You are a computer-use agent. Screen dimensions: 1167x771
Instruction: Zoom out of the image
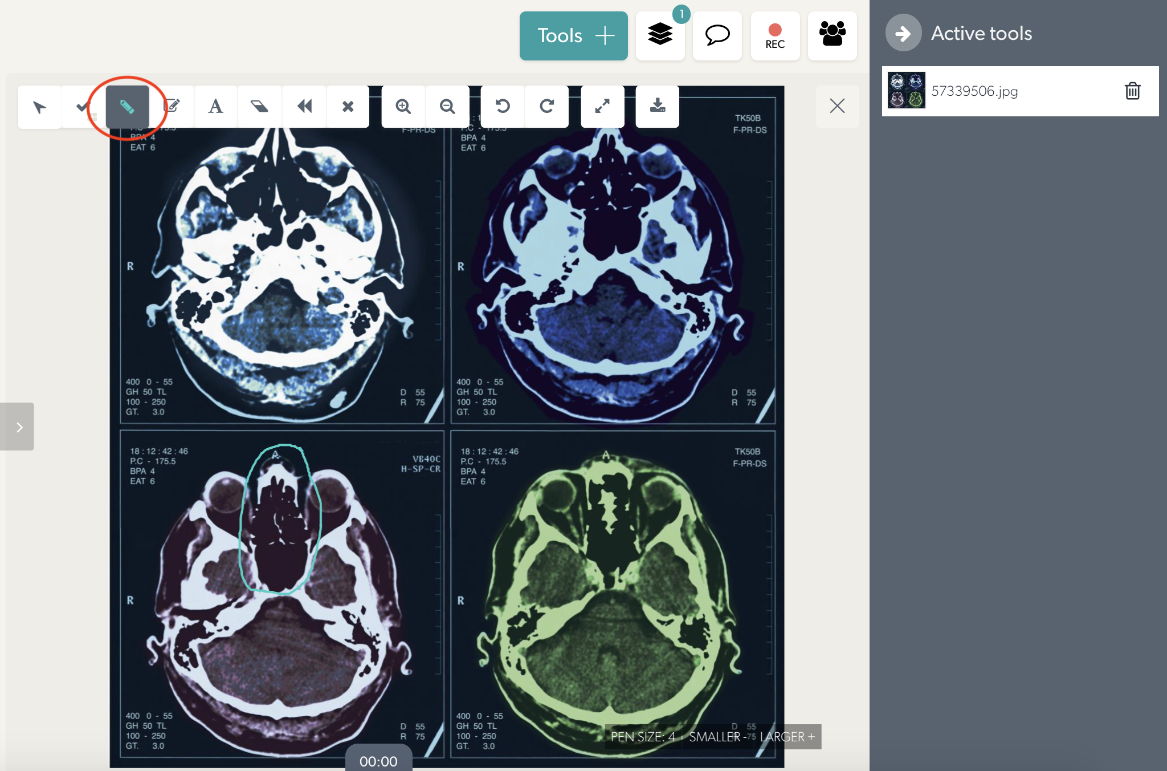tap(447, 107)
